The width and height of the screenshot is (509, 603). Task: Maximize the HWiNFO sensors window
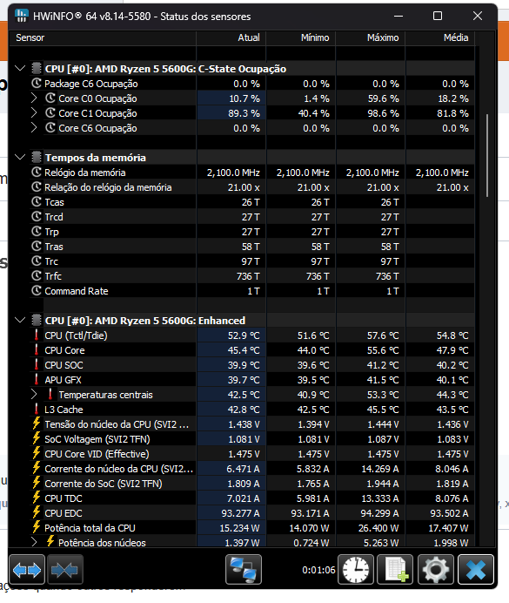click(x=438, y=17)
